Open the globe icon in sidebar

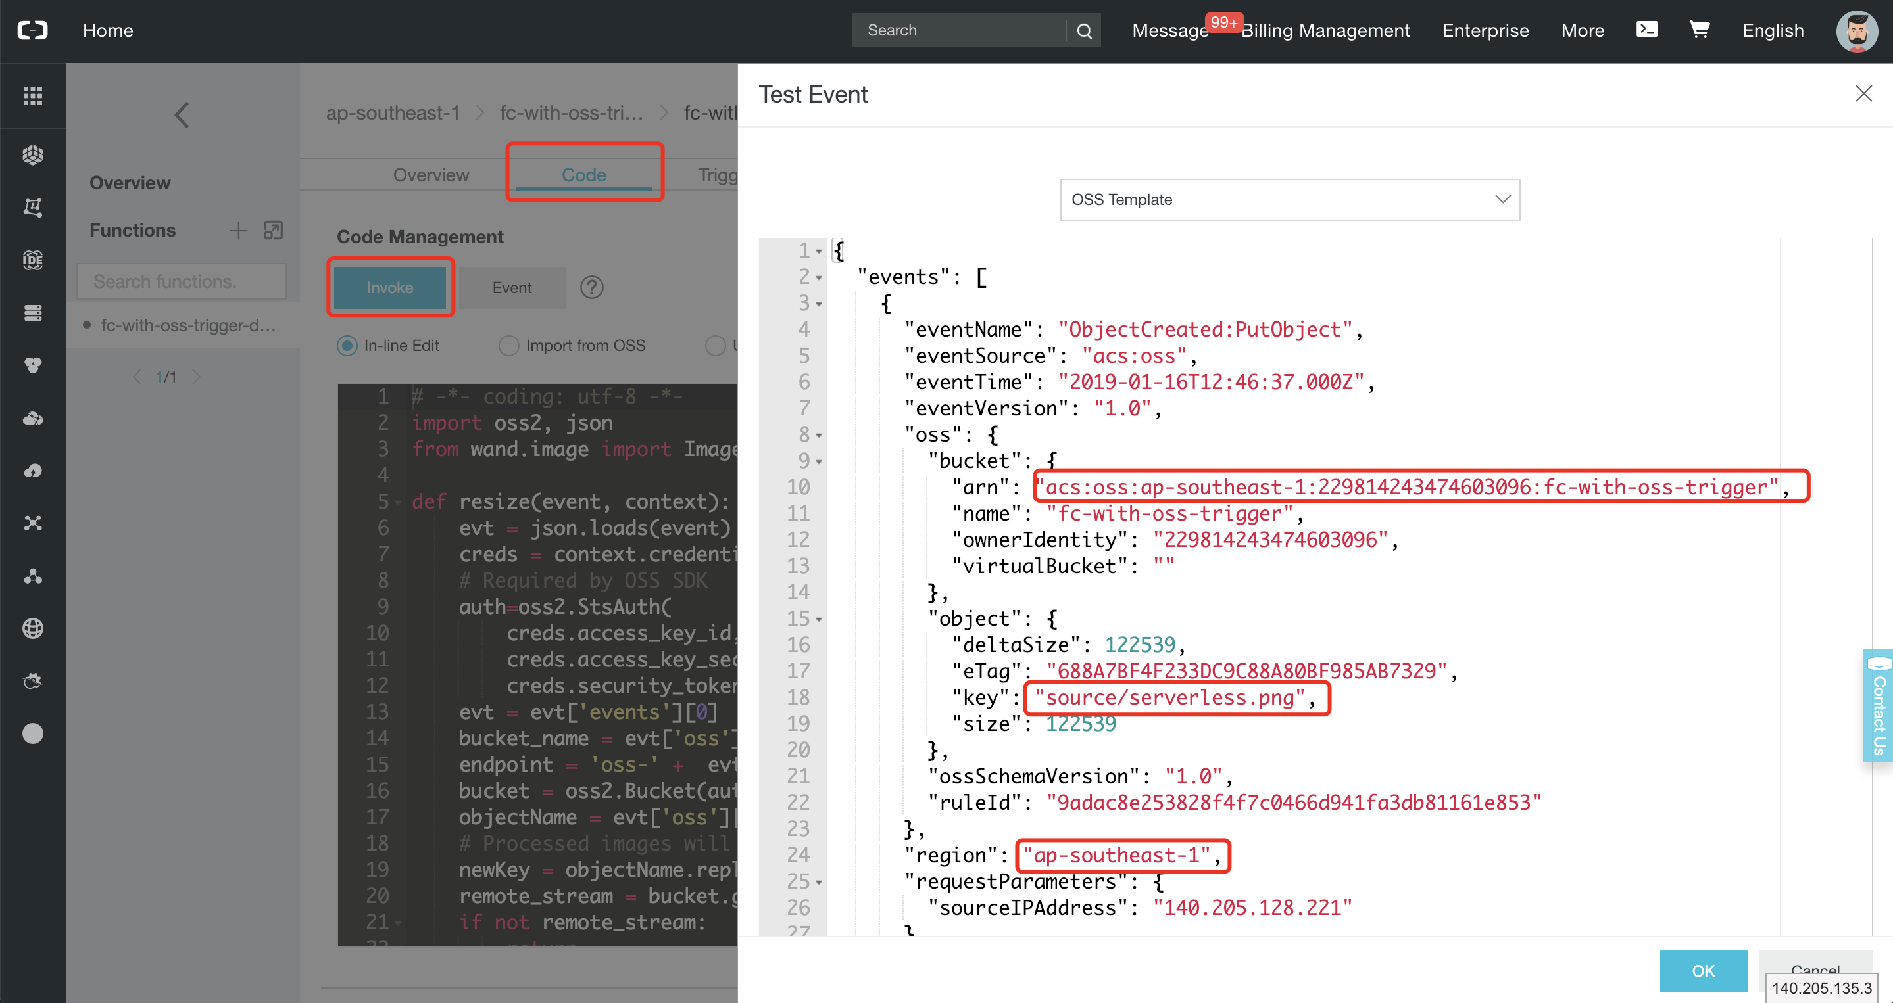pyautogui.click(x=32, y=628)
